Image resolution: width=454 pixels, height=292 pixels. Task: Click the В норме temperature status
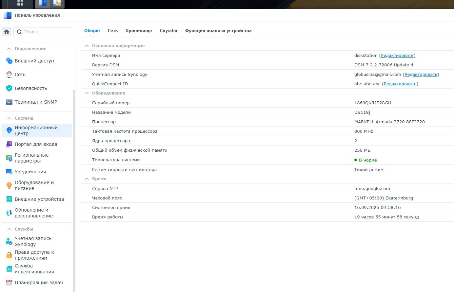click(365, 160)
